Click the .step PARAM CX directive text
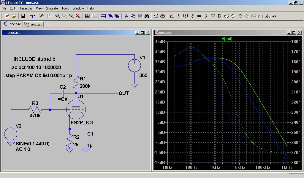The width and height of the screenshot is (304, 178). click(x=38, y=75)
